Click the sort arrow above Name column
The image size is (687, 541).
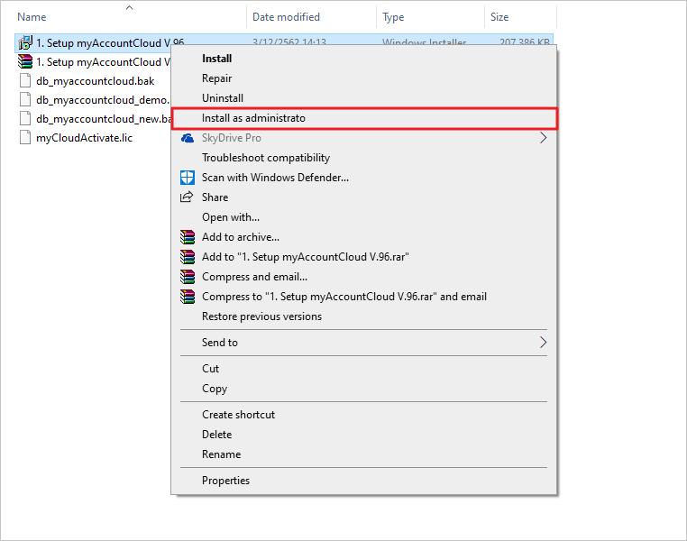[129, 7]
